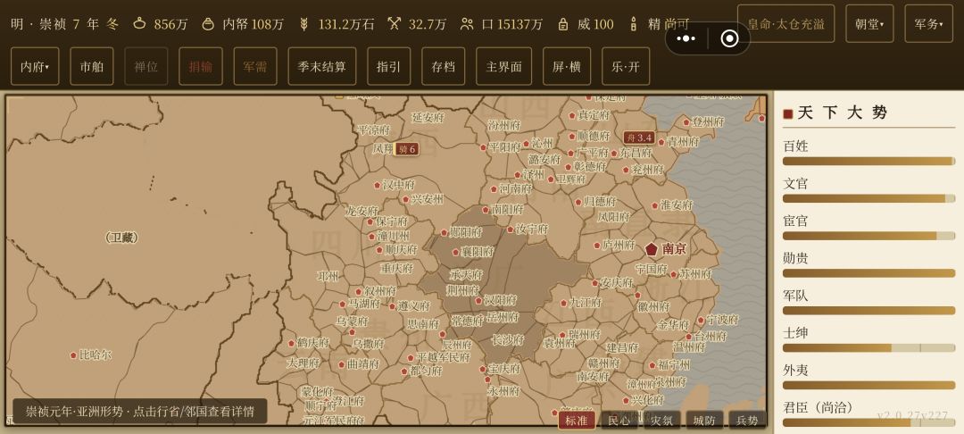Switch map to 灾祲 view

(662, 420)
